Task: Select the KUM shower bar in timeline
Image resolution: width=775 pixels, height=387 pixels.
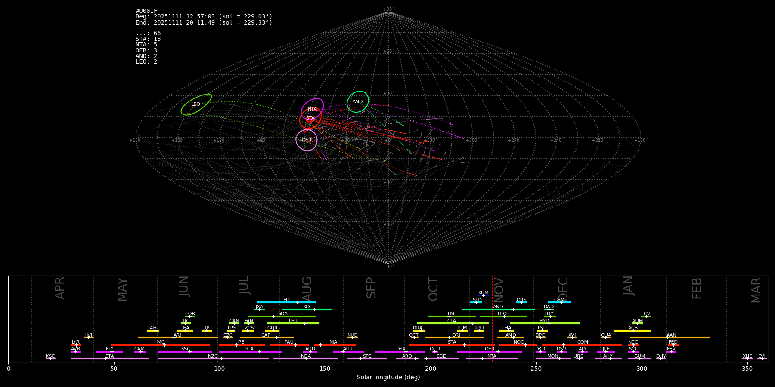Action: coord(483,295)
